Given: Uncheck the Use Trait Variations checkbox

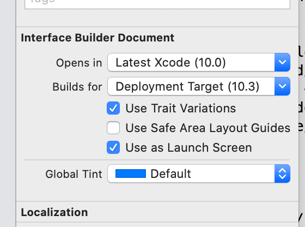Looking at the screenshot, I should click(x=113, y=108).
